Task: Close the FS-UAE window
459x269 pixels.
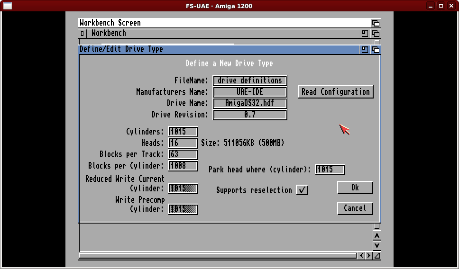Action: point(451,6)
